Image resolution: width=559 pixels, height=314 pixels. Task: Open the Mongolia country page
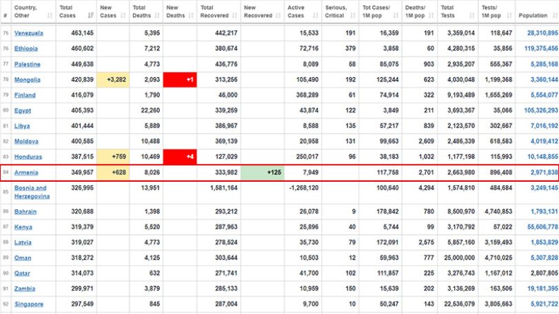click(27, 80)
